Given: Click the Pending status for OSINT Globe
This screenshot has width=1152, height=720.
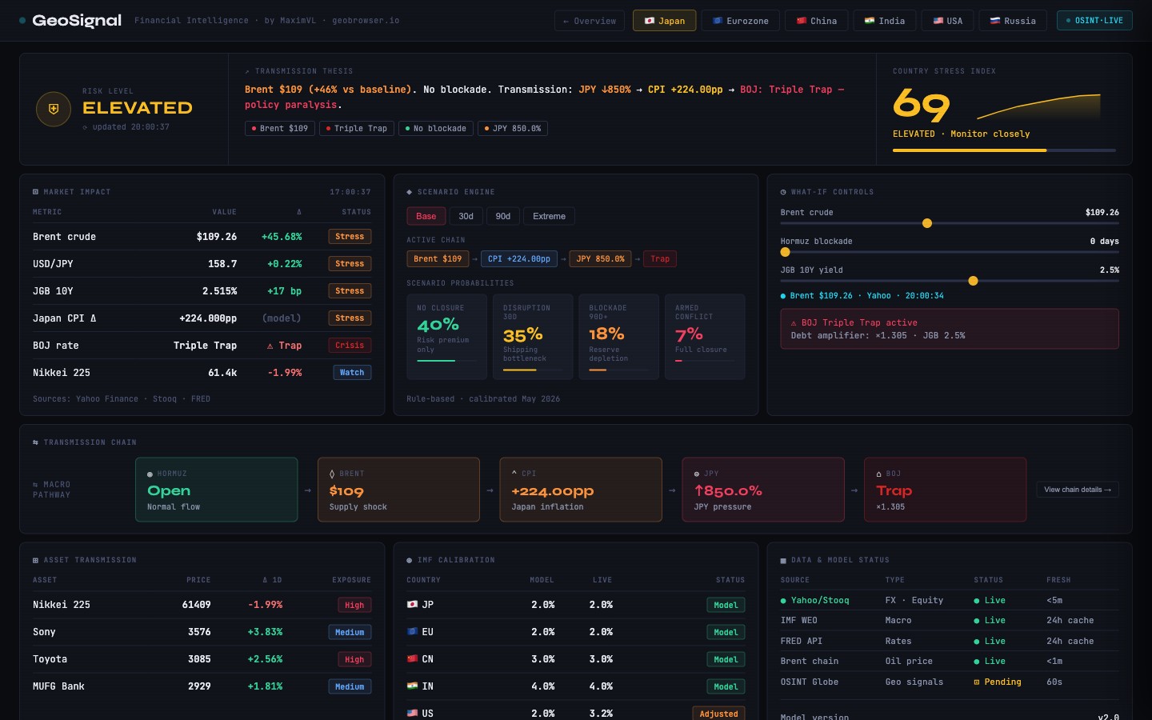Looking at the screenshot, I should pyautogui.click(x=998, y=682).
